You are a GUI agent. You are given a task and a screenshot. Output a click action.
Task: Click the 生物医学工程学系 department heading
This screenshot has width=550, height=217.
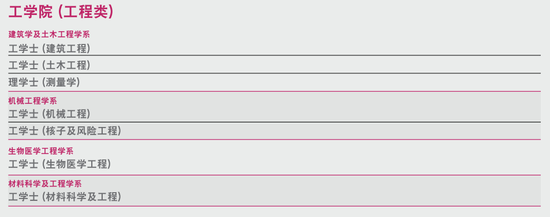click(x=41, y=151)
